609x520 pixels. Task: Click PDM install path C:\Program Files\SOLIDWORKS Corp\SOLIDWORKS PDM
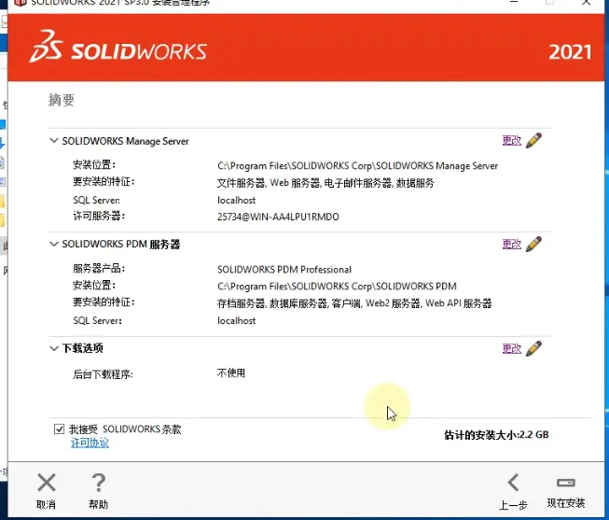point(337,287)
